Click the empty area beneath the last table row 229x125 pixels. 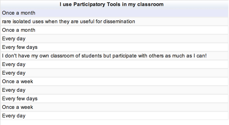coord(114,122)
